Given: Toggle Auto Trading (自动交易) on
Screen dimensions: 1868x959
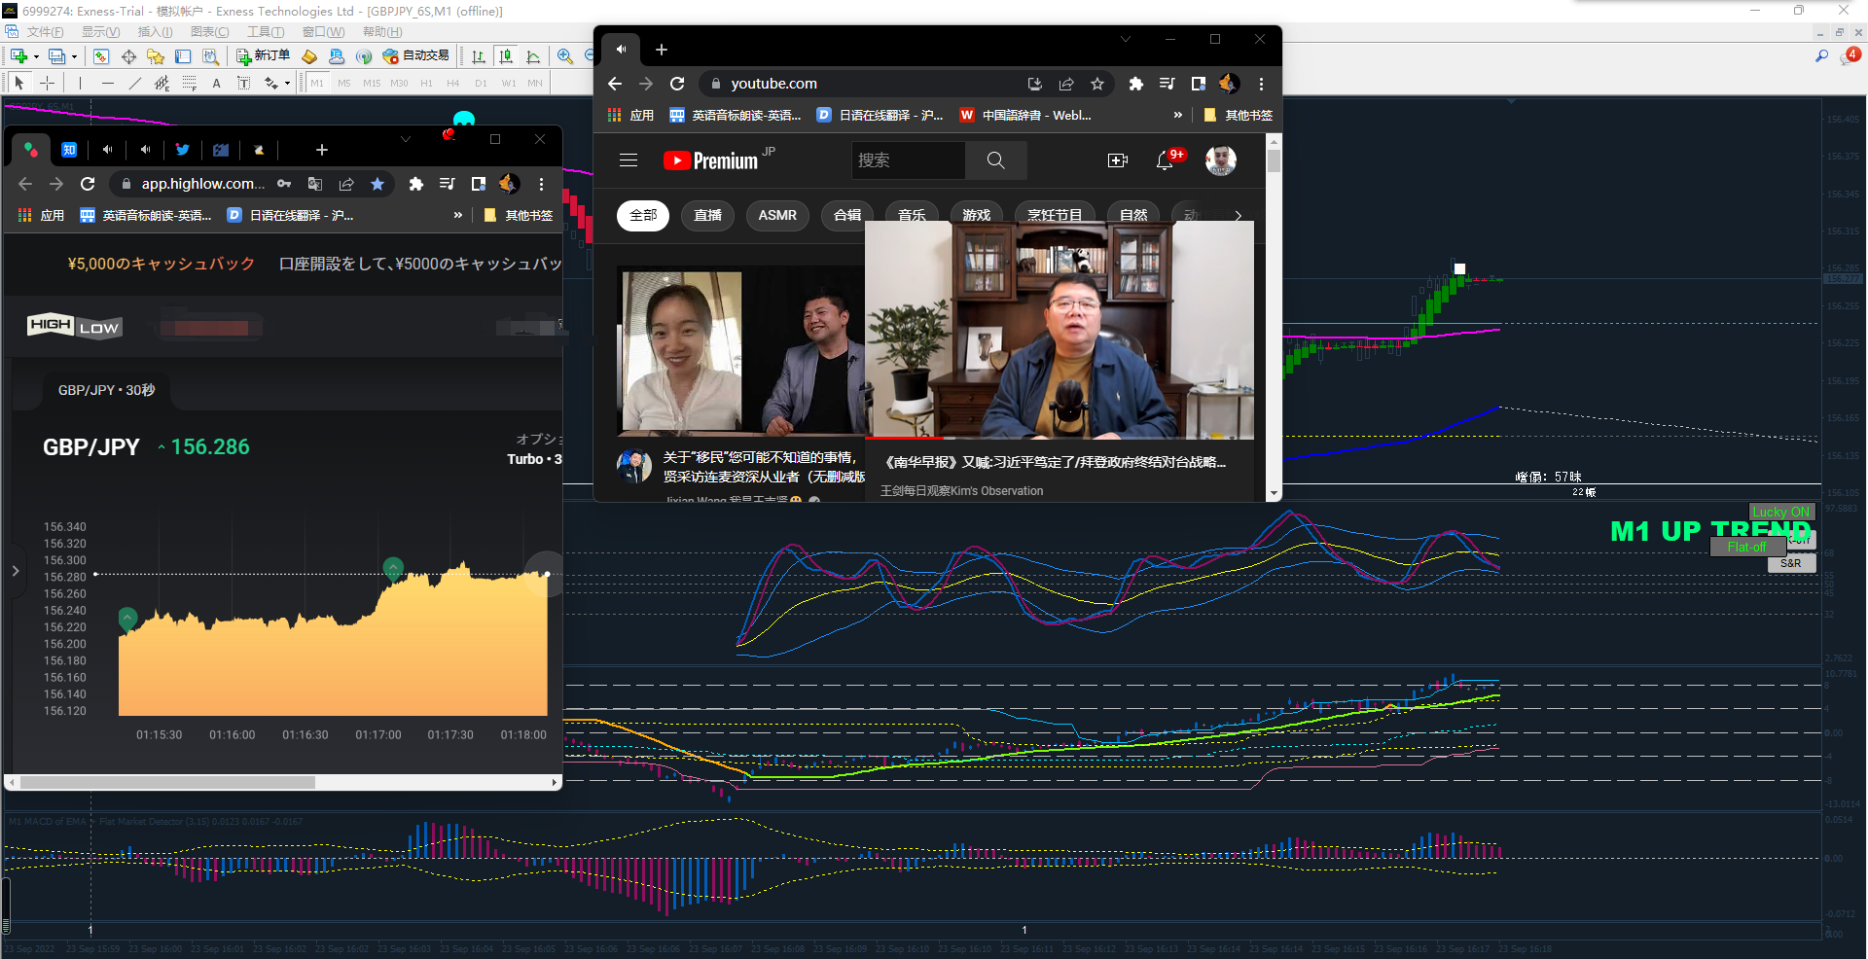Looking at the screenshot, I should pyautogui.click(x=416, y=56).
